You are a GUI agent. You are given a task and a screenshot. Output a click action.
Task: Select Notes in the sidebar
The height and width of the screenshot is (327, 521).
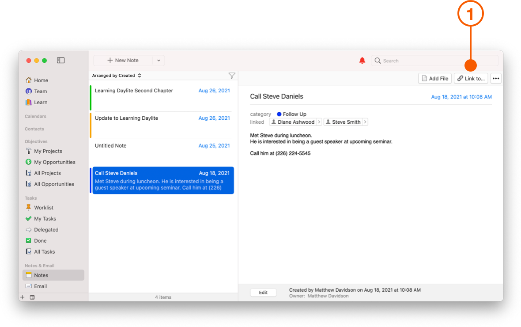[53, 275]
